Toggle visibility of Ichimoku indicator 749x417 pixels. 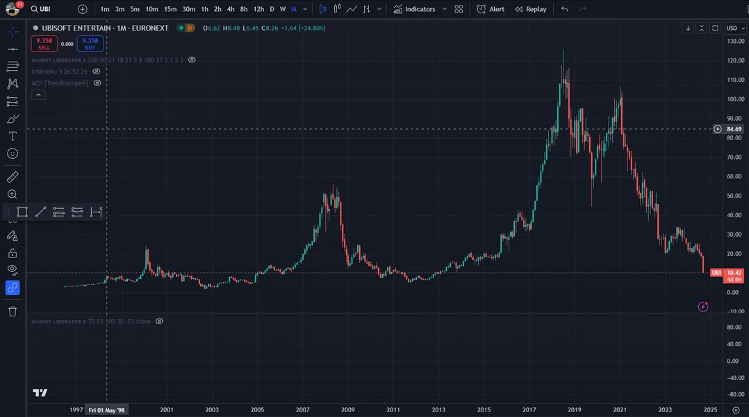pyautogui.click(x=97, y=71)
